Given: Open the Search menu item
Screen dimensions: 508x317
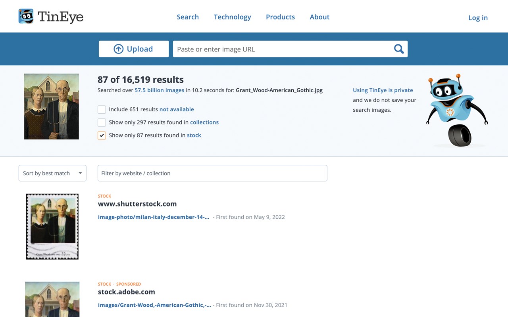Looking at the screenshot, I should click(x=188, y=17).
